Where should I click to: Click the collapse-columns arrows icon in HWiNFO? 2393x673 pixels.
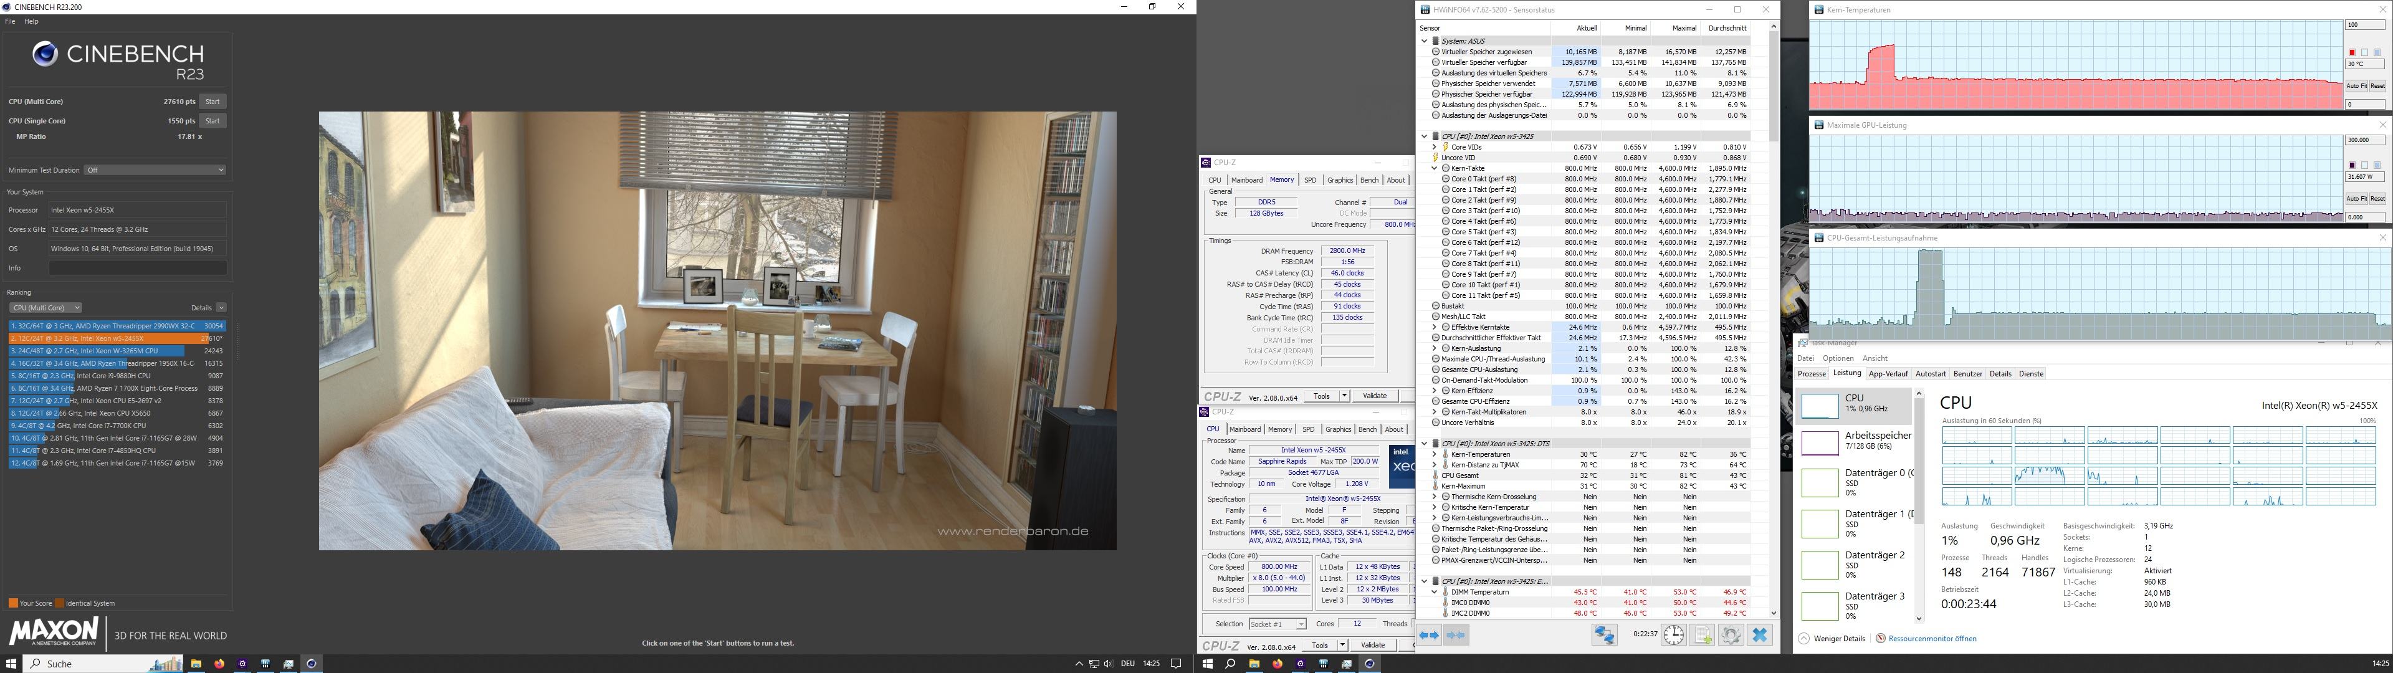1456,635
